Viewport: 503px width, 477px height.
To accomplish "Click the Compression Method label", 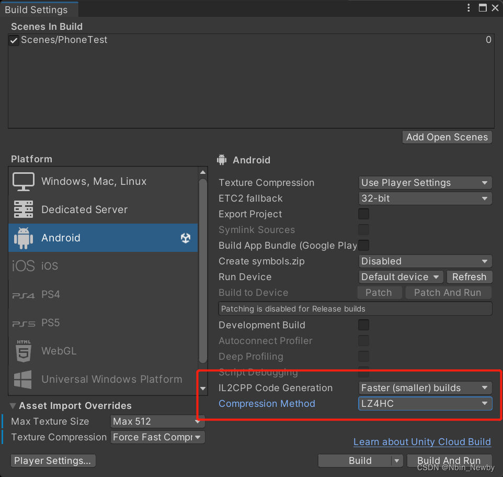I will click(267, 404).
